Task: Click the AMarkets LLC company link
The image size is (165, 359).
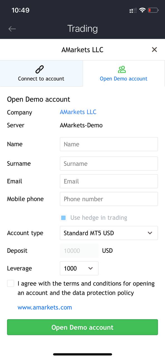Action: (x=78, y=112)
